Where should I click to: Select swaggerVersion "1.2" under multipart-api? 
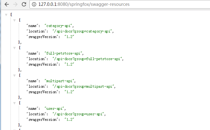coord(69,92)
